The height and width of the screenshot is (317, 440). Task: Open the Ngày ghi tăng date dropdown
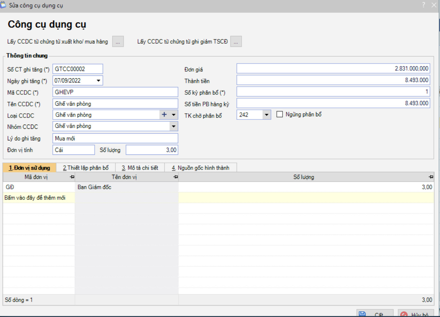99,81
